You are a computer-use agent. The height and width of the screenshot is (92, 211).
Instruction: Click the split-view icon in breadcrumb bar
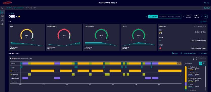pyautogui.click(x=205, y=8)
